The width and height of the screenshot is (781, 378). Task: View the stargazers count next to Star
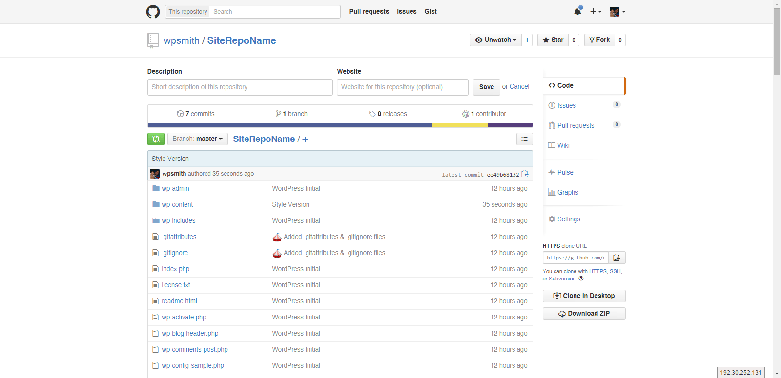tap(574, 40)
